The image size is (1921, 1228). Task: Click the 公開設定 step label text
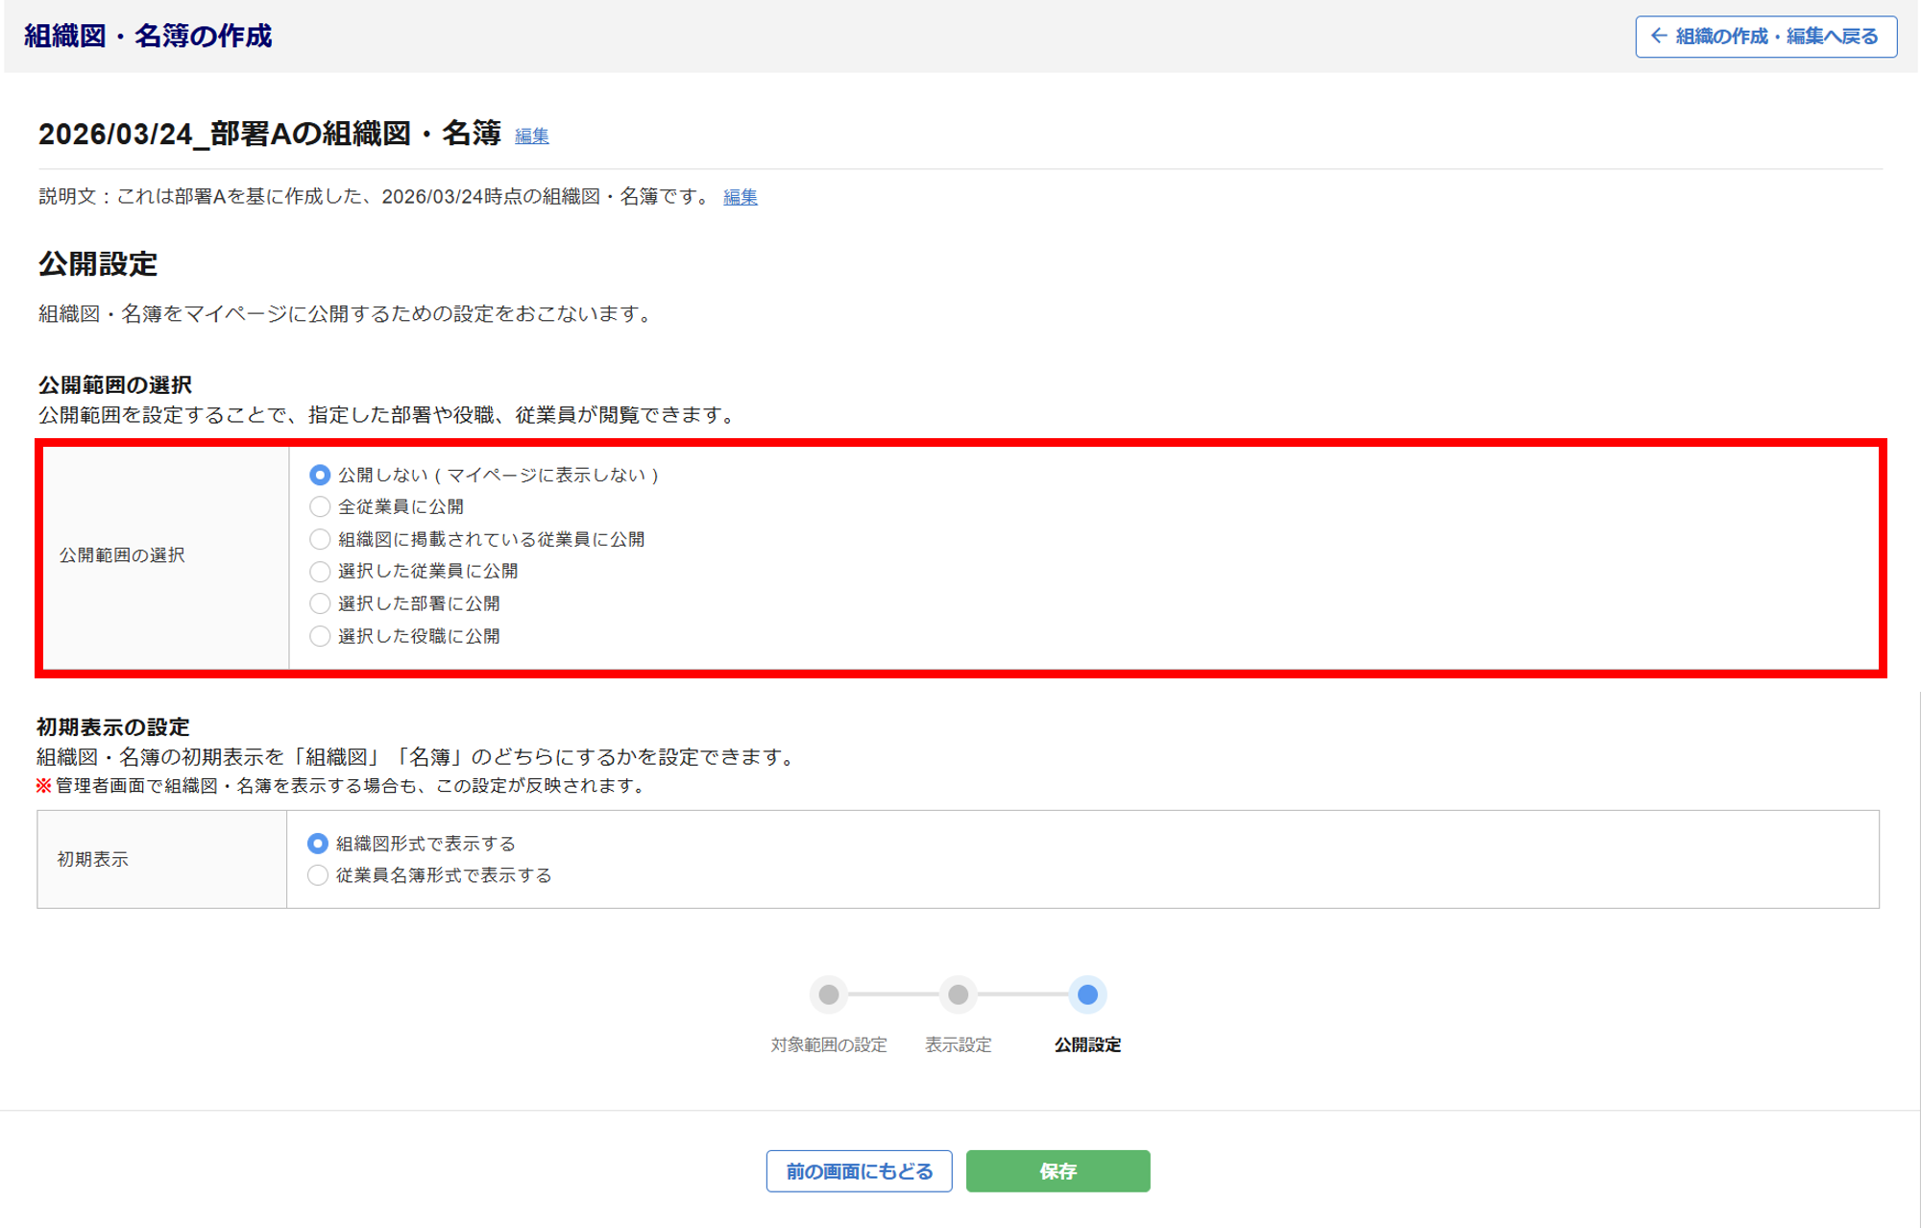click(1087, 1044)
